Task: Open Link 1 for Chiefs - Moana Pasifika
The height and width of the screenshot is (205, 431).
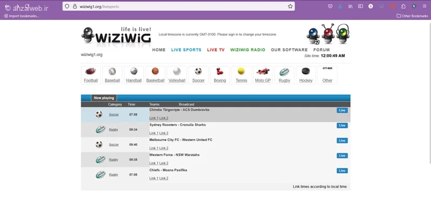Action: (x=154, y=179)
